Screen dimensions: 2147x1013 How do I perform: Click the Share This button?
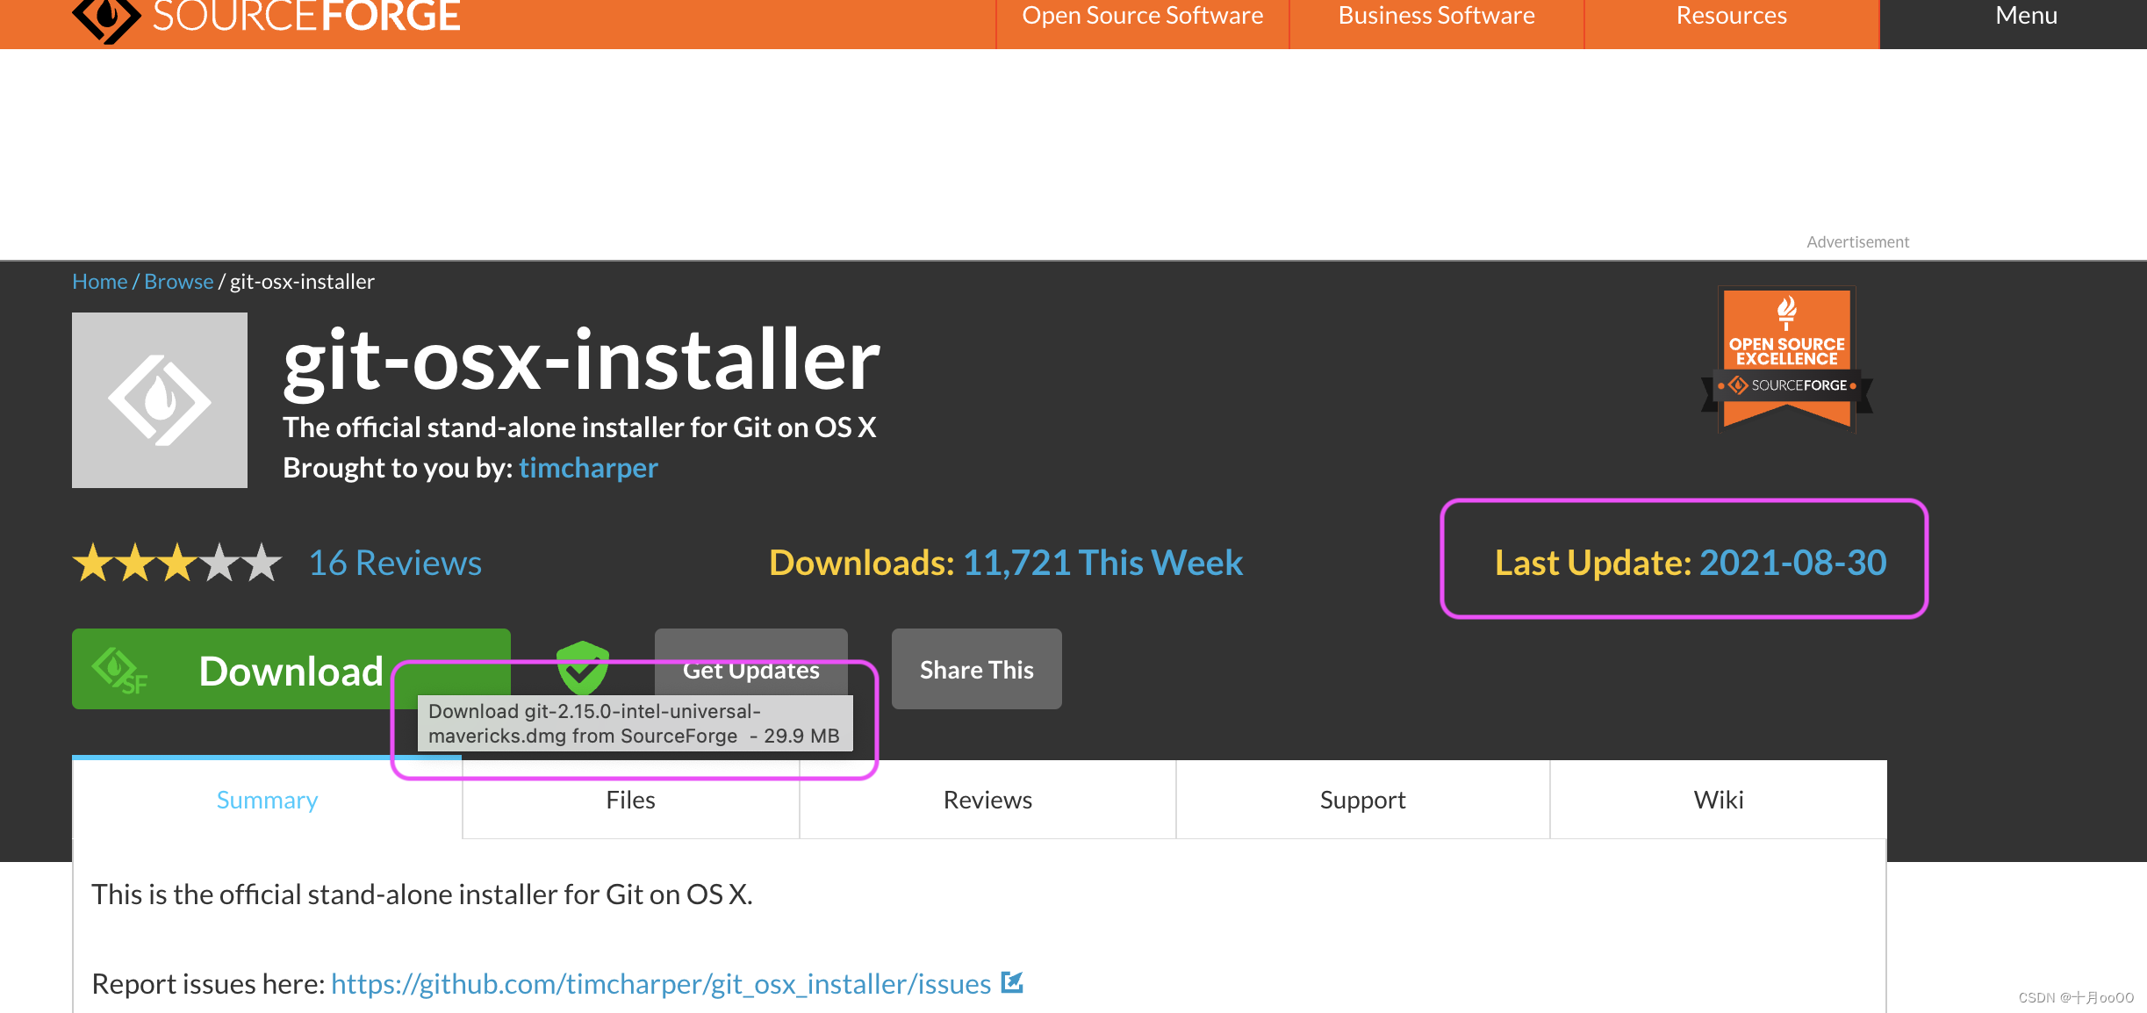click(x=976, y=669)
